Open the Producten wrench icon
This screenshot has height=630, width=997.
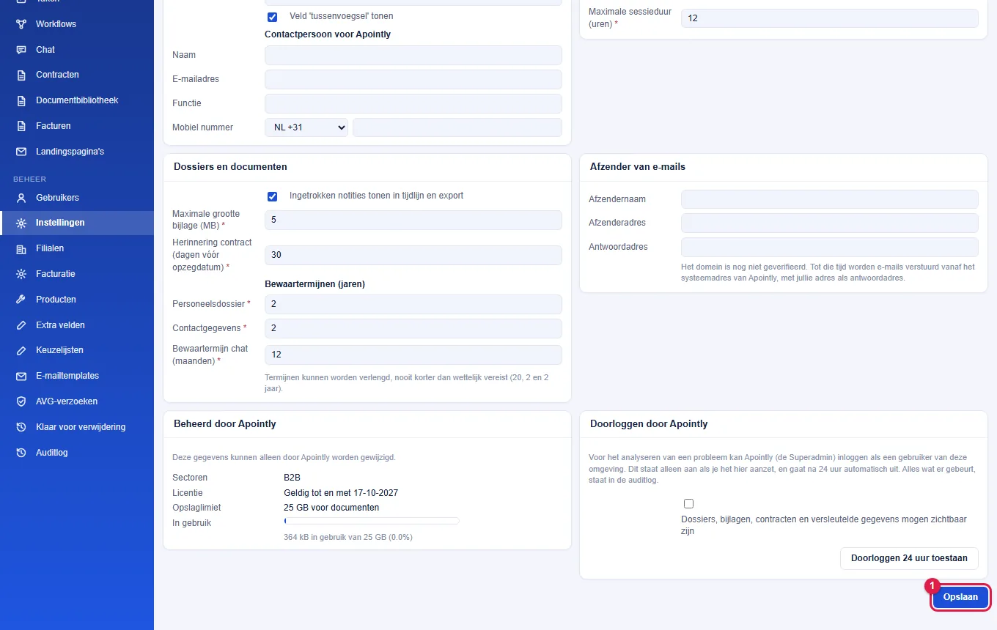click(21, 300)
